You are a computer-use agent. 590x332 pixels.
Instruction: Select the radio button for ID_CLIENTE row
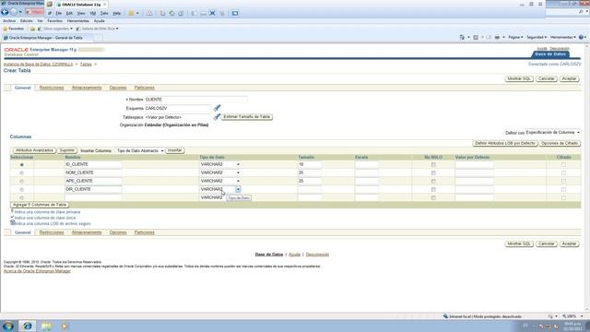21,165
